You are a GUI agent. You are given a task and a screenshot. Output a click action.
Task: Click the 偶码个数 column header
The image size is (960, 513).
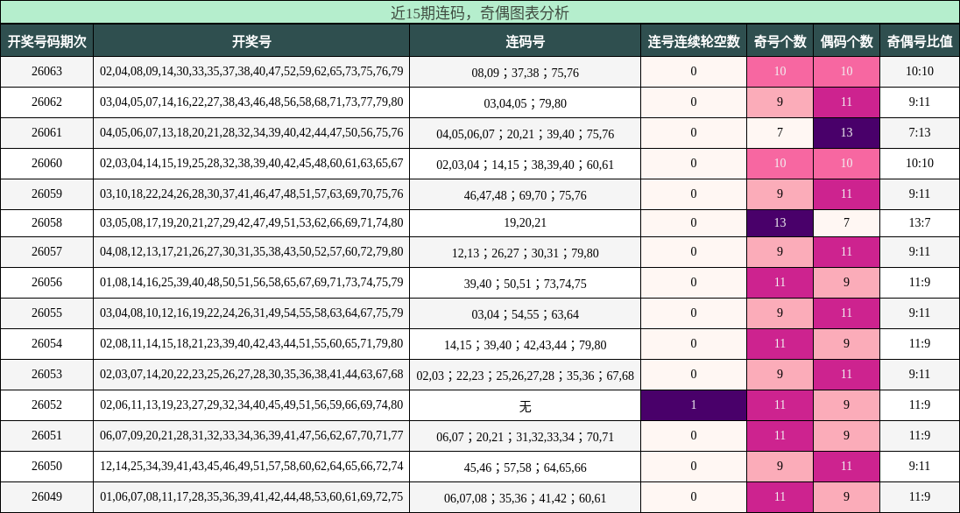[x=846, y=40]
